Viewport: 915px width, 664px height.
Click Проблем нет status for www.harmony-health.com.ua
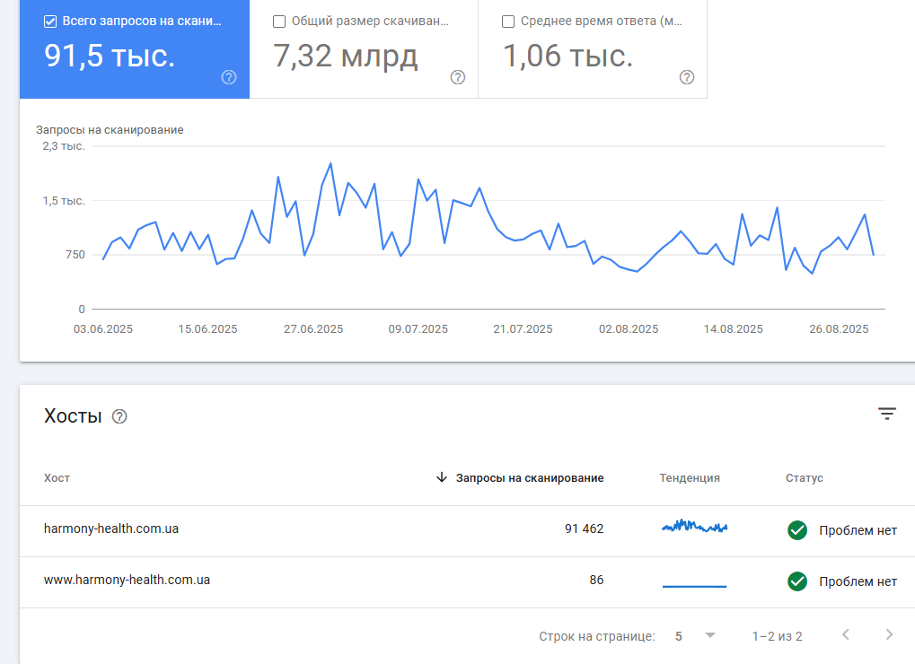(x=858, y=581)
